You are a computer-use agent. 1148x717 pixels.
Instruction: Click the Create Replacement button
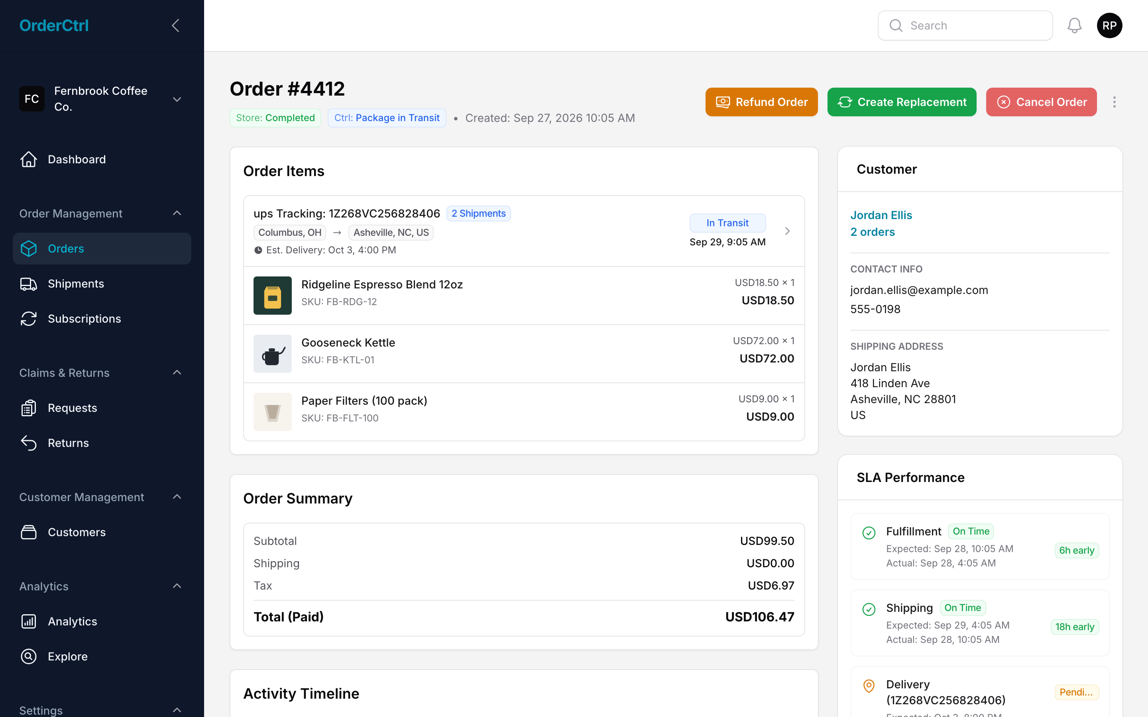point(902,102)
